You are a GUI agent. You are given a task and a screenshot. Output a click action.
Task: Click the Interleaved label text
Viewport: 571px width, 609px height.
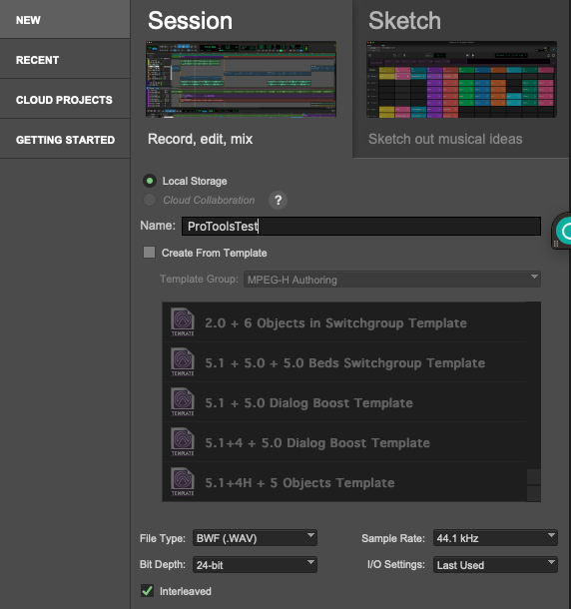pos(186,591)
